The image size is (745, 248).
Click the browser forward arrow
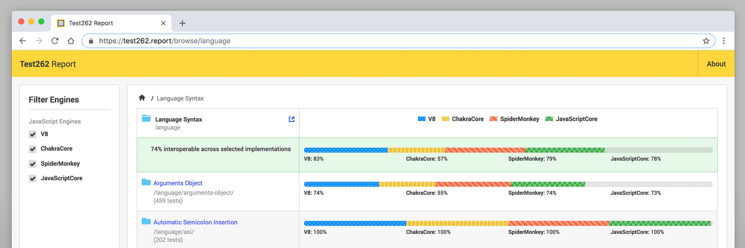pos(39,41)
